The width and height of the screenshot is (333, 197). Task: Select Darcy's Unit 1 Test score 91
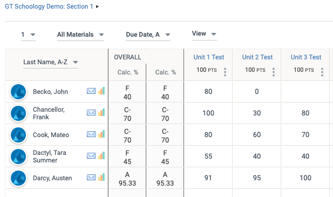208,178
